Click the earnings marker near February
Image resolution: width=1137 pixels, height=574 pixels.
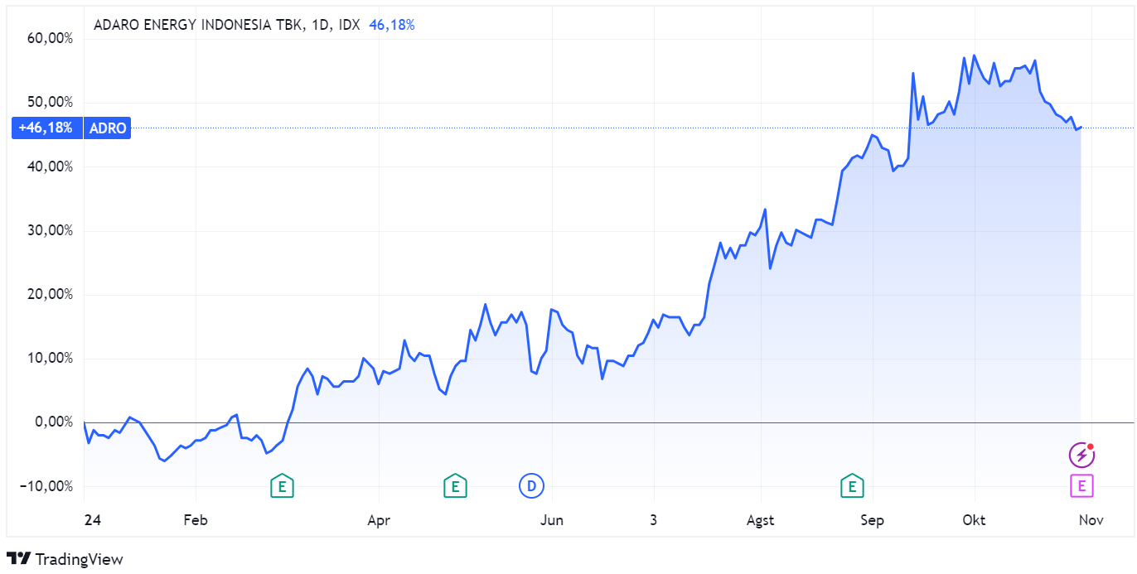(x=283, y=486)
